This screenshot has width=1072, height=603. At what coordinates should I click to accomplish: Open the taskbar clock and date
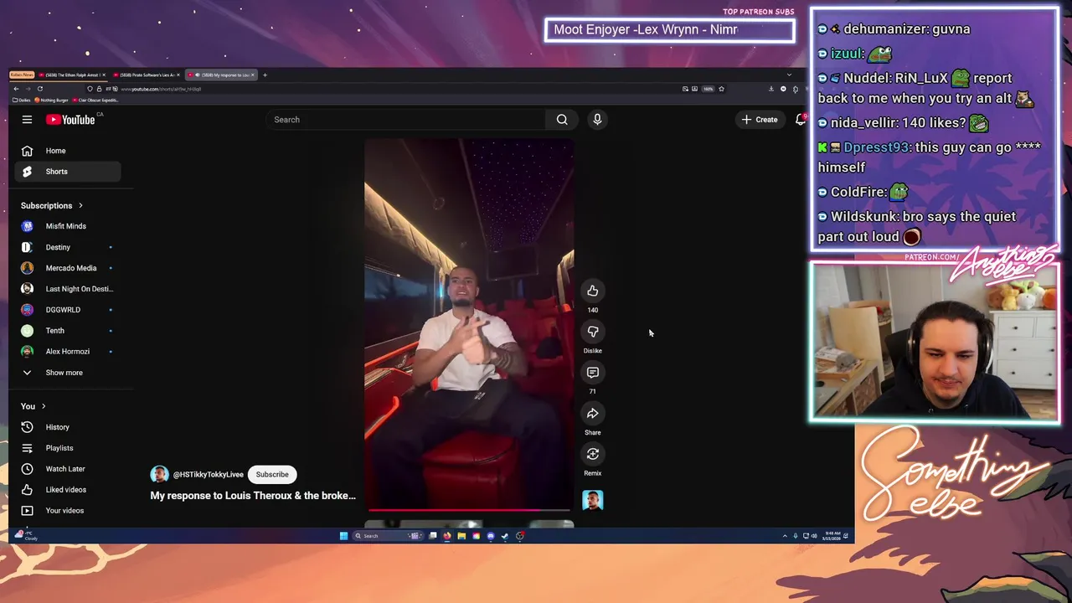[x=832, y=536]
